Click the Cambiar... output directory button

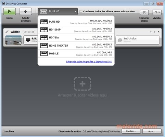tap(131, 131)
